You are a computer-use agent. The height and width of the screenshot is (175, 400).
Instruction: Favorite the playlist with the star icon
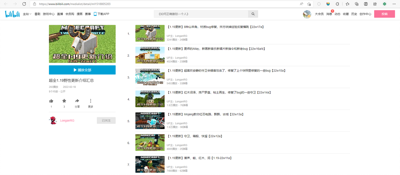tap(64, 101)
